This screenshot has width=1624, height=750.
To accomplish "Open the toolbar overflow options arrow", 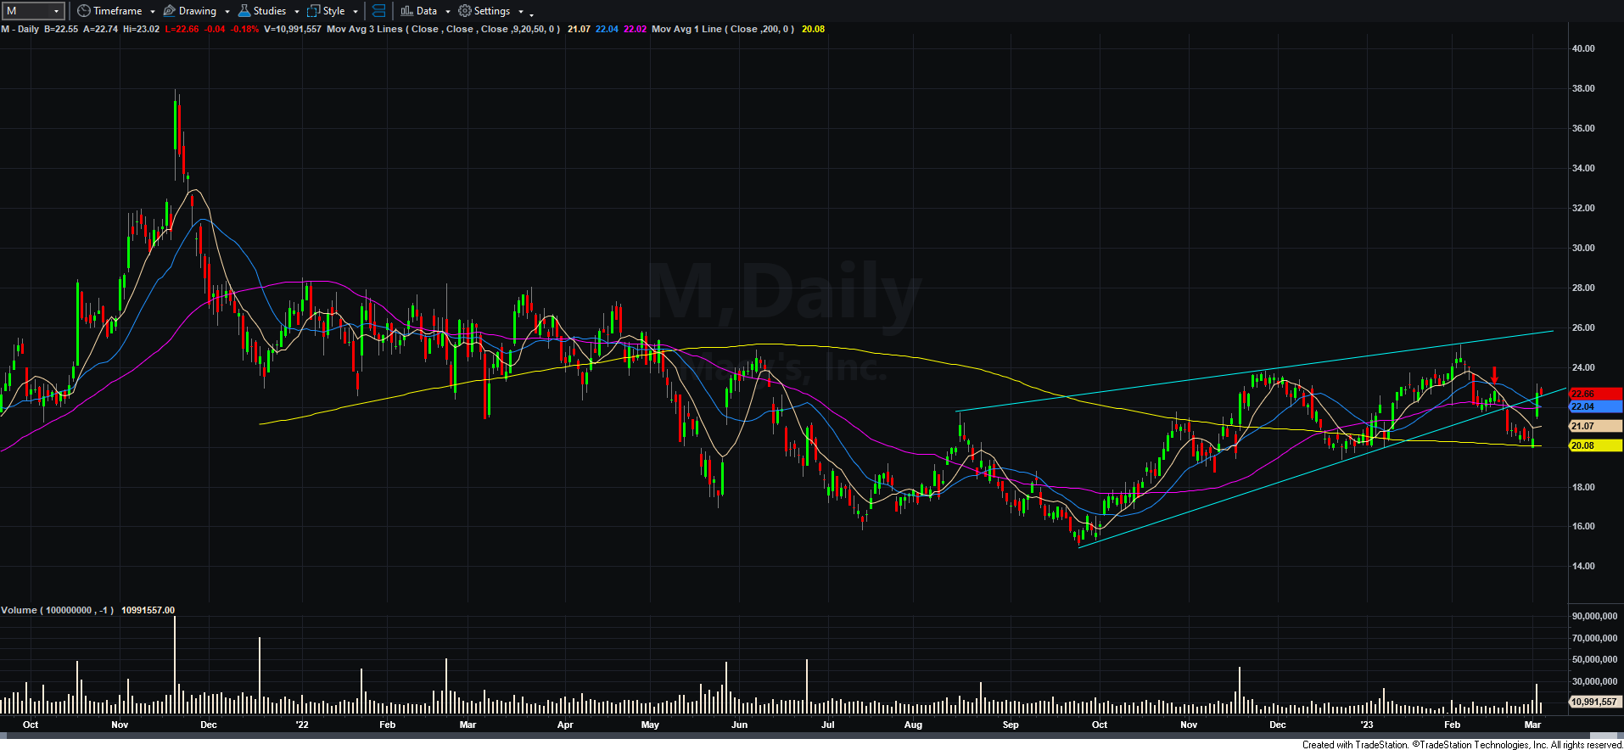I will (532, 14).
